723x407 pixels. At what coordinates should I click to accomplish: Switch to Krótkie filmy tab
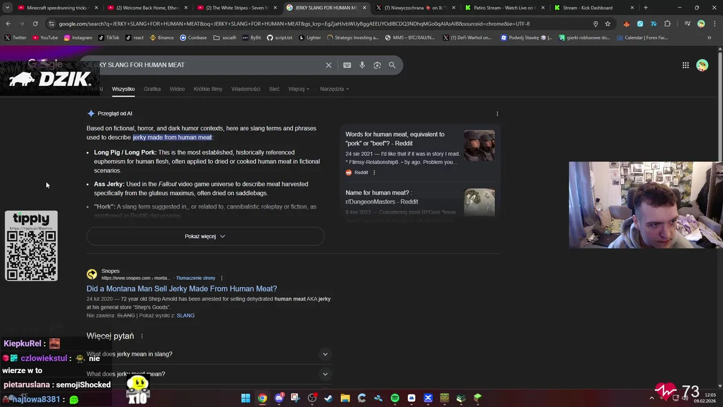point(208,89)
